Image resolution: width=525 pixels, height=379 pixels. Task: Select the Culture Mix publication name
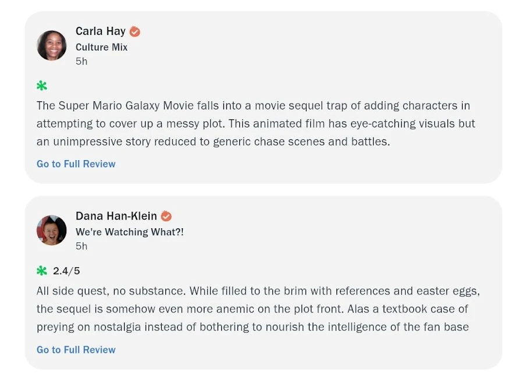[x=101, y=47]
